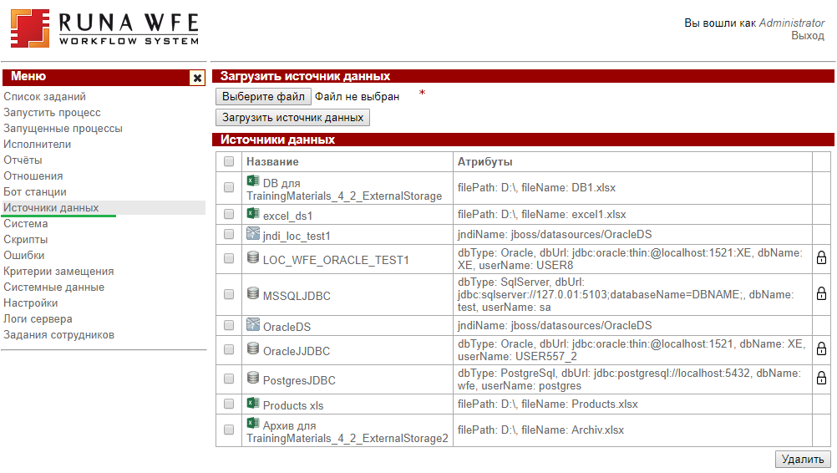837x473 pixels.
Task: Click the RUNA WFE logo
Action: [104, 28]
